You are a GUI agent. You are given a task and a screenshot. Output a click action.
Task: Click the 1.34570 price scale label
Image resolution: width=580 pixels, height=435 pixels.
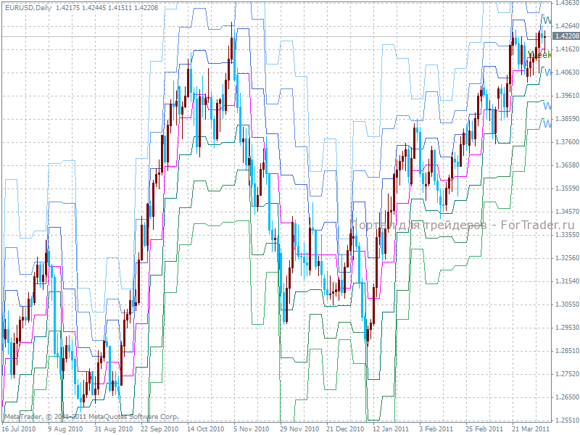(x=567, y=212)
